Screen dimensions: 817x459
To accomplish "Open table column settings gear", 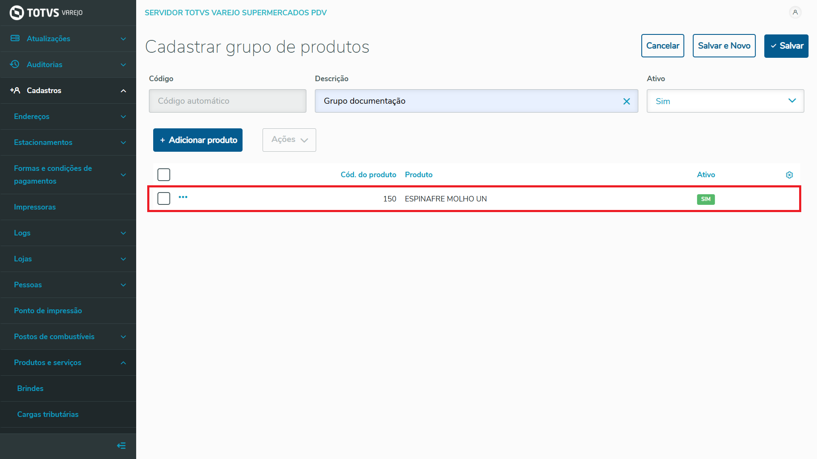I will pos(789,175).
